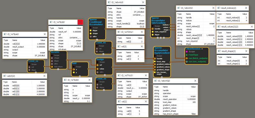
Task: Click run (no_outputs) pin on ClientSession
Action: (x=186, y=62)
